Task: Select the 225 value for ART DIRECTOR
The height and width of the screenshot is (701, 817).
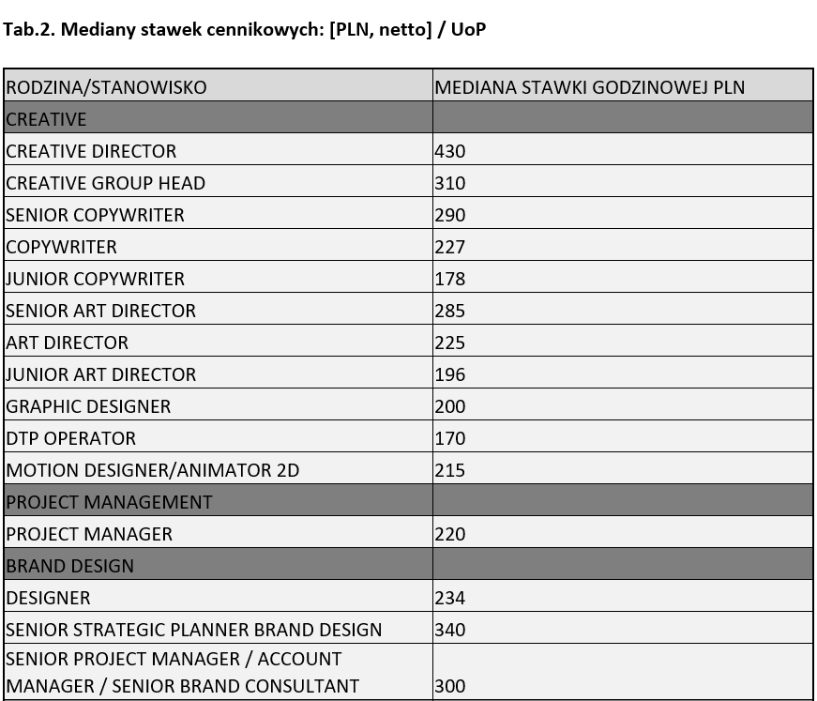Action: 450,343
